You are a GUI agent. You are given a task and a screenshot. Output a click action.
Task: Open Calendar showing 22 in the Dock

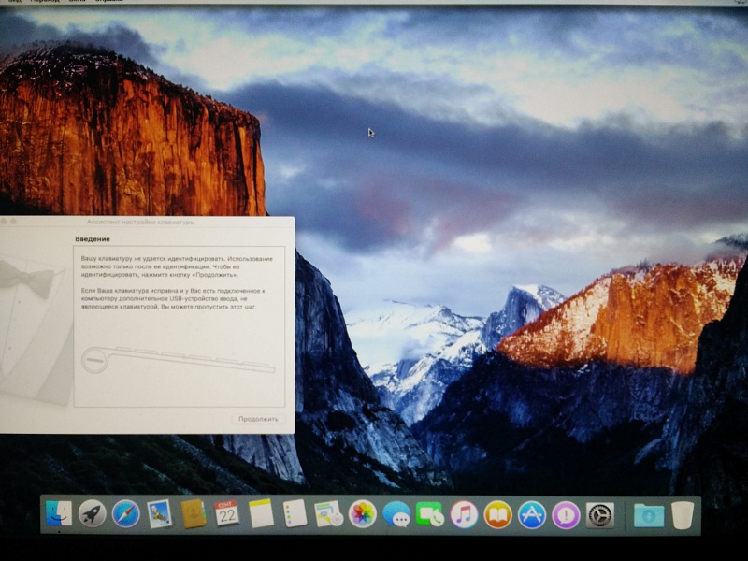point(226,513)
